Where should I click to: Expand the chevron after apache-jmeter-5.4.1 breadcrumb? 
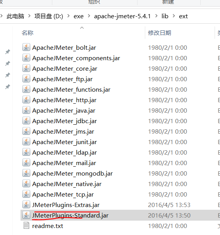(x=156, y=16)
